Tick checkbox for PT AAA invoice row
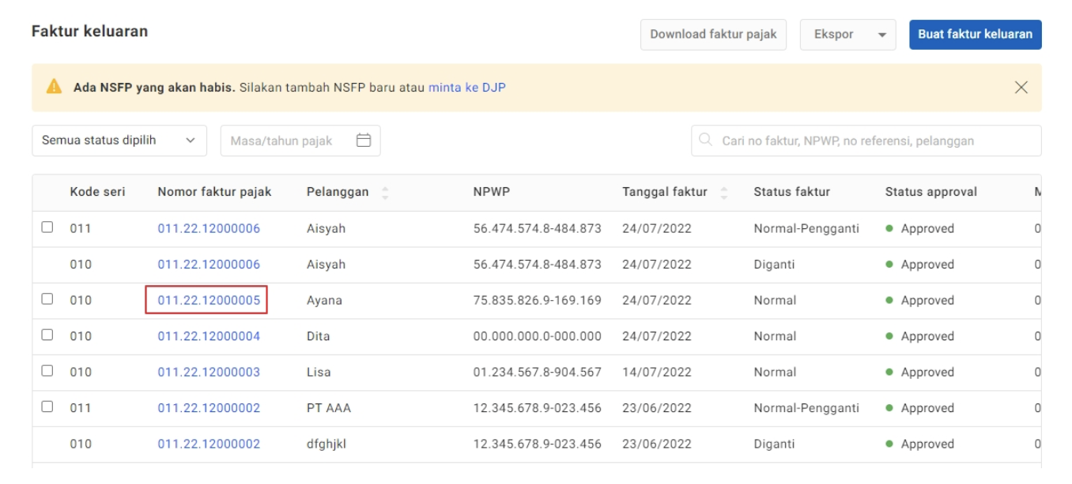The width and height of the screenshot is (1072, 484). pos(47,407)
